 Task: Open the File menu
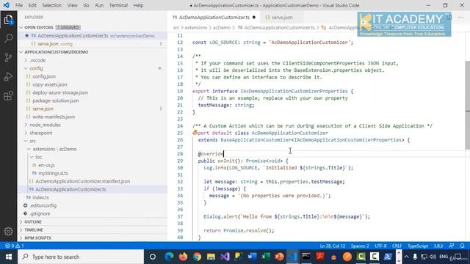[x=19, y=5]
